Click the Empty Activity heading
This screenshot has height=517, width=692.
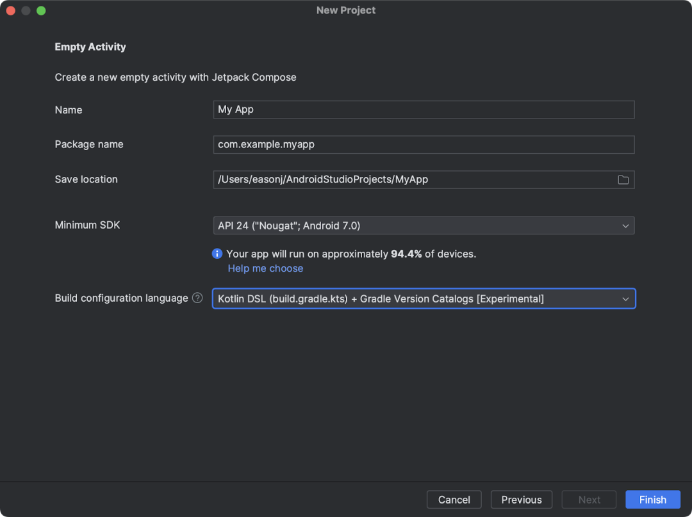click(x=90, y=47)
